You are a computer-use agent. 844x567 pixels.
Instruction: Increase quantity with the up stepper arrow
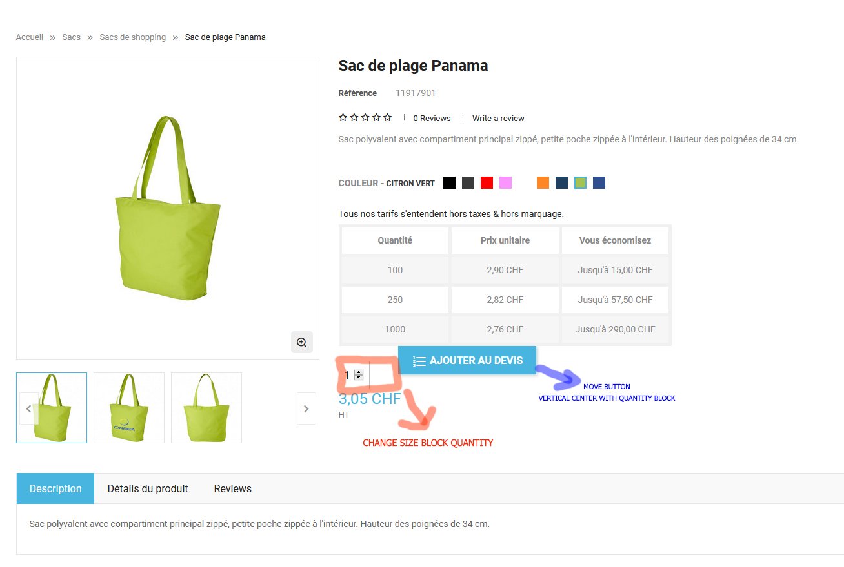359,372
